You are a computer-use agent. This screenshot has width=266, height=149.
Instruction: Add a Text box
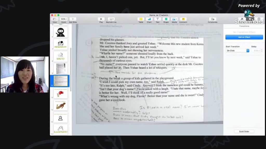[158, 19]
